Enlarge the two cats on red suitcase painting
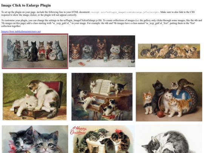 click(x=35, y=97)
